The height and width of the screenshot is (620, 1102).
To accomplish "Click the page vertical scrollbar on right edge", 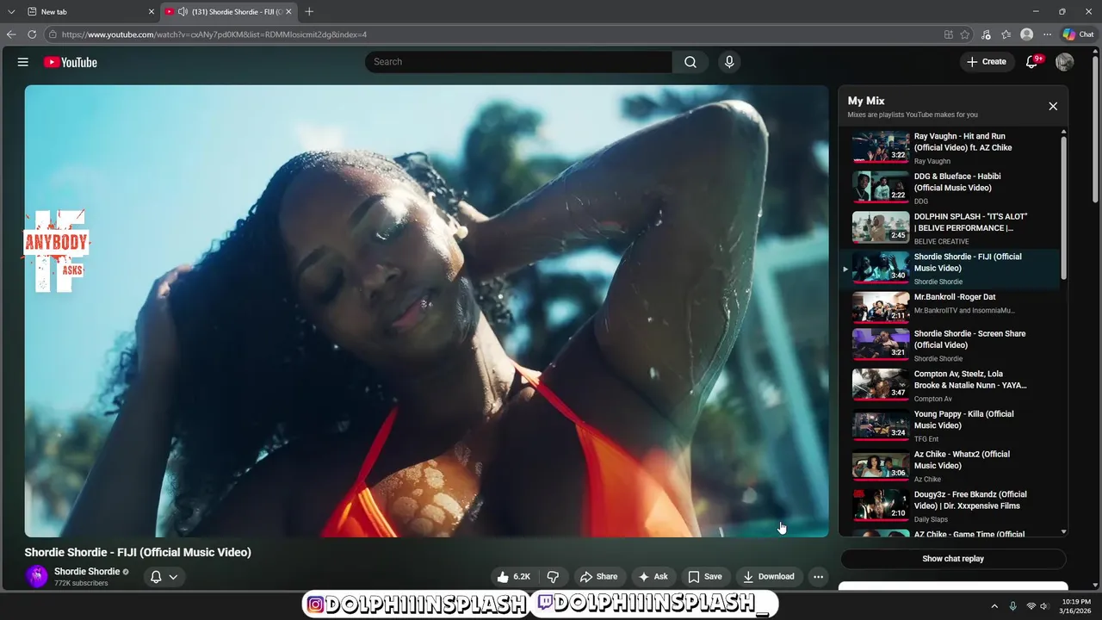I will coord(1097,129).
